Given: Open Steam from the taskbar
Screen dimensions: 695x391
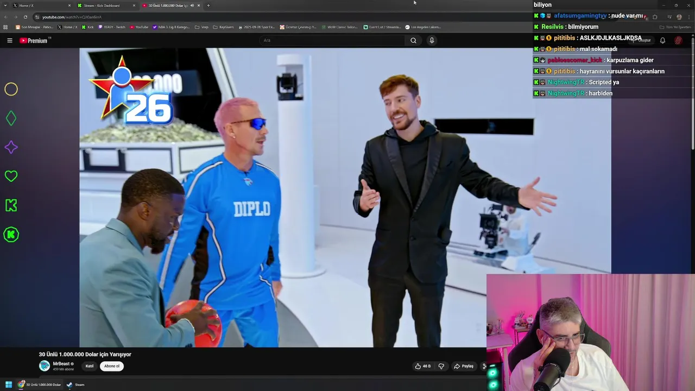Looking at the screenshot, I should pyautogui.click(x=75, y=384).
